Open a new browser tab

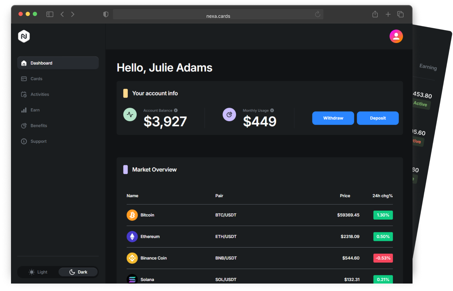point(388,14)
